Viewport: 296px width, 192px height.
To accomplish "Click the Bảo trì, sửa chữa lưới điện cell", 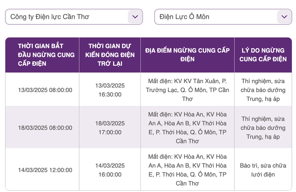I will click(263, 170).
